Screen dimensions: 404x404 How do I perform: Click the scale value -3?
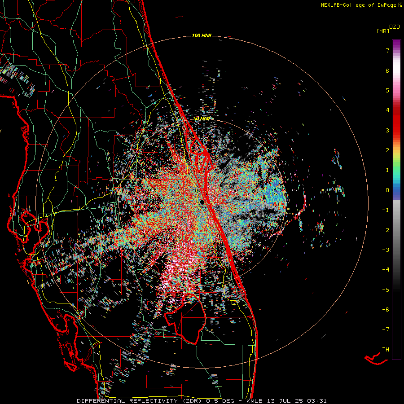[386, 250]
